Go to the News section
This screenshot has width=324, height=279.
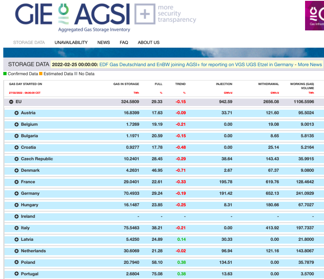[103, 42]
